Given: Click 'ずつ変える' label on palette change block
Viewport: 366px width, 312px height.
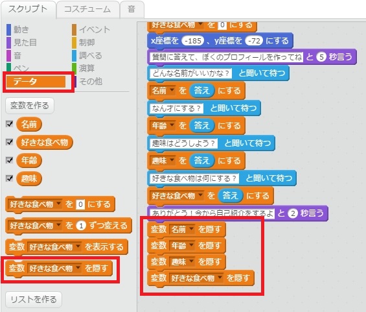Looking at the screenshot, I should click(108, 226).
